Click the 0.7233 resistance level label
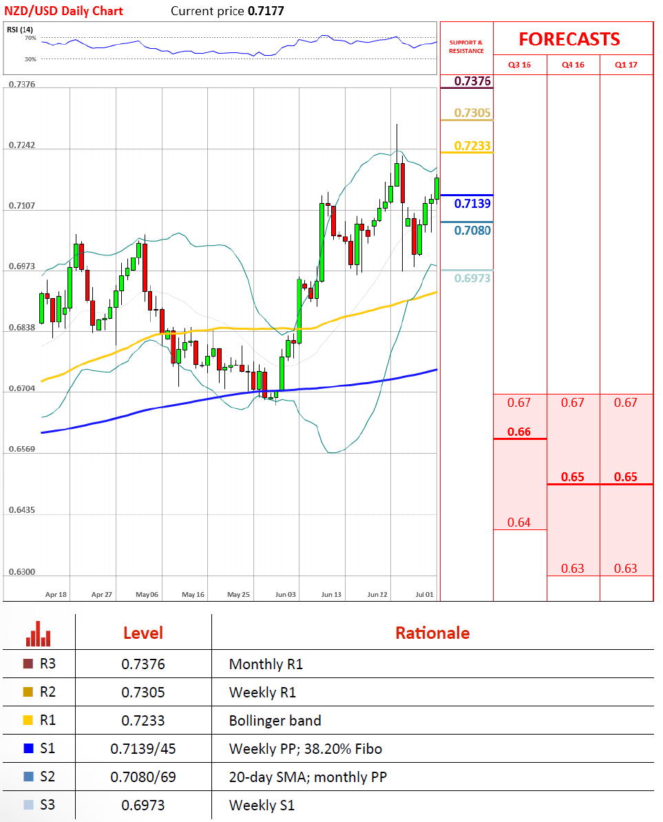This screenshot has width=663, height=822. tap(472, 146)
